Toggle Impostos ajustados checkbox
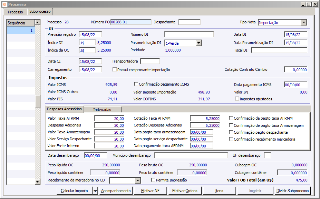The width and height of the screenshot is (320, 199). [237, 99]
